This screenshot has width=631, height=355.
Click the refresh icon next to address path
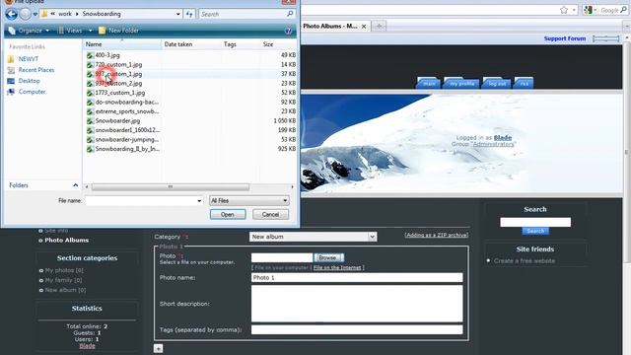(189, 14)
